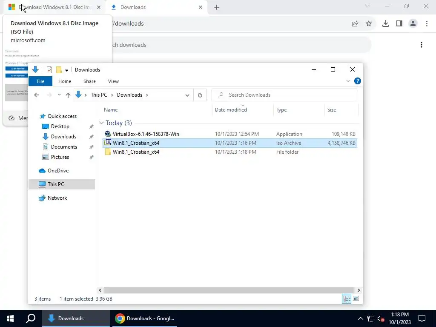
Task: Close the Download Windows 8.1 Chrome tab
Action: click(99, 7)
